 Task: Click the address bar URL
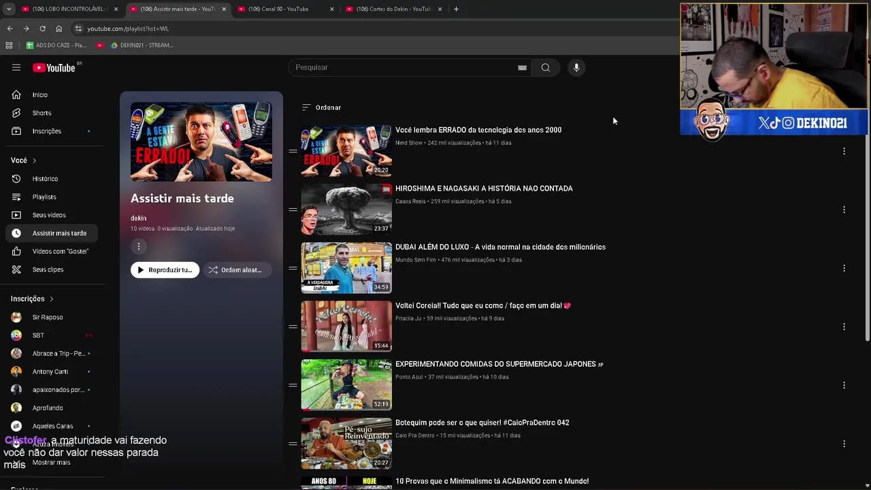tap(128, 29)
